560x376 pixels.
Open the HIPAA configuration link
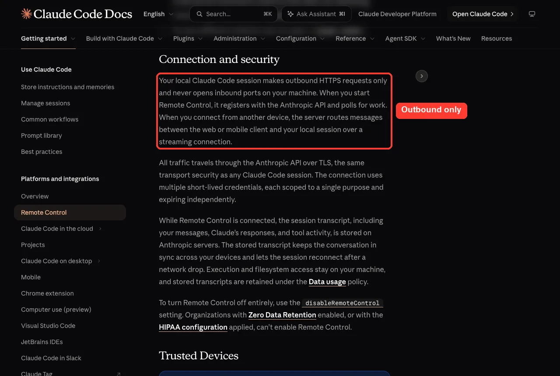[193, 327]
